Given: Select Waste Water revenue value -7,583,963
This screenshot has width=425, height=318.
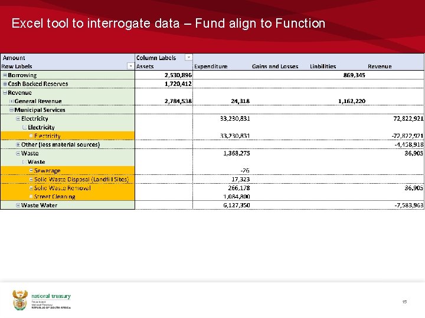Looking at the screenshot, I should point(409,206).
